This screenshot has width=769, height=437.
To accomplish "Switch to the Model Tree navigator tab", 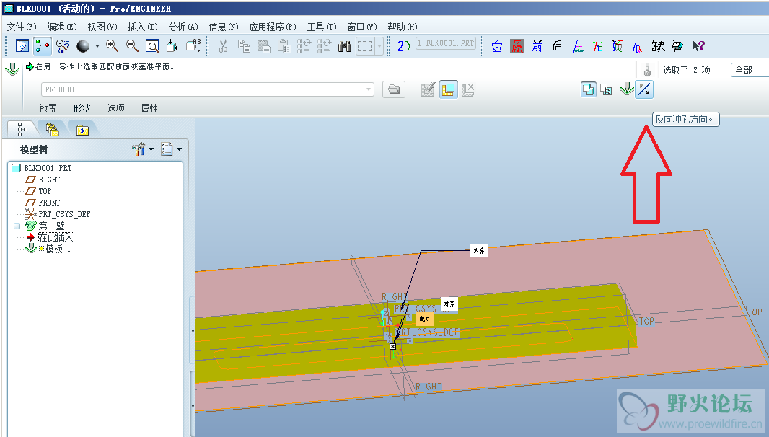I will (22, 129).
